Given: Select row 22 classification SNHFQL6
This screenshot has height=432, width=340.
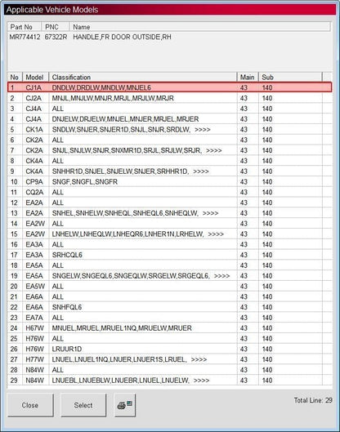Looking at the screenshot, I should (67, 308).
